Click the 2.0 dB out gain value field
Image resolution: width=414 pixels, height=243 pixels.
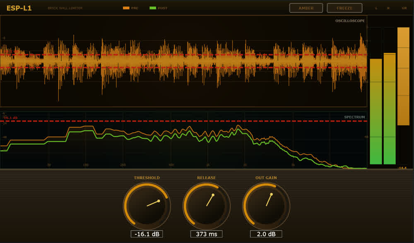point(266,234)
